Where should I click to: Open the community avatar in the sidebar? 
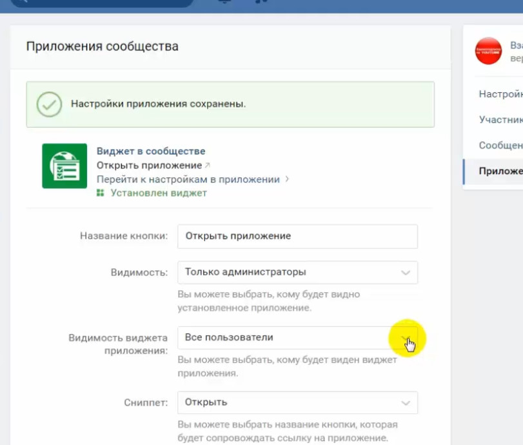pos(488,51)
